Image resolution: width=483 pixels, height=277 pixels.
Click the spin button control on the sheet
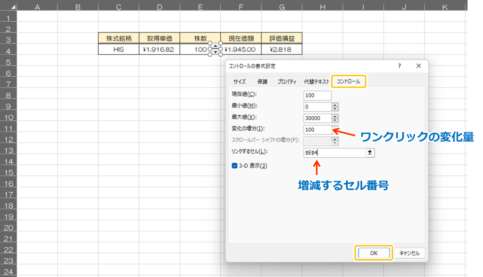coord(216,49)
